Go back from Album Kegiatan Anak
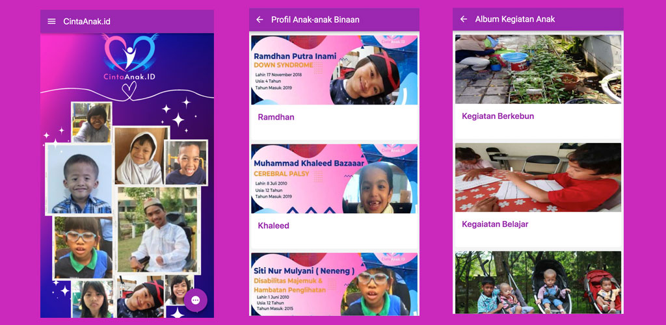This screenshot has height=325, width=666. [463, 19]
